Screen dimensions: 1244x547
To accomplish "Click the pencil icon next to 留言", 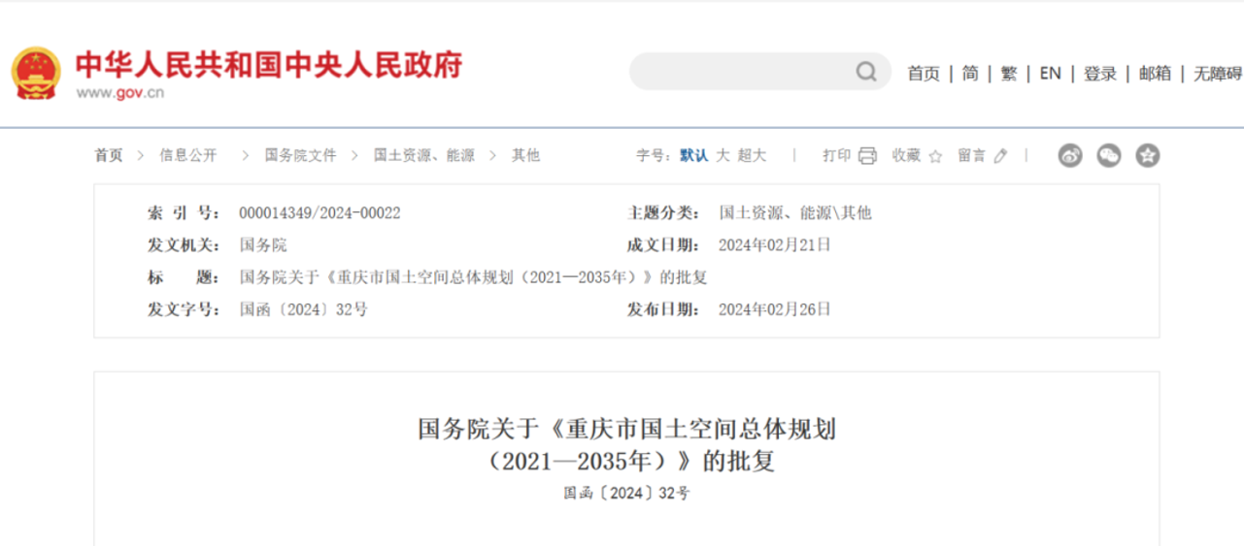I will pyautogui.click(x=1001, y=156).
